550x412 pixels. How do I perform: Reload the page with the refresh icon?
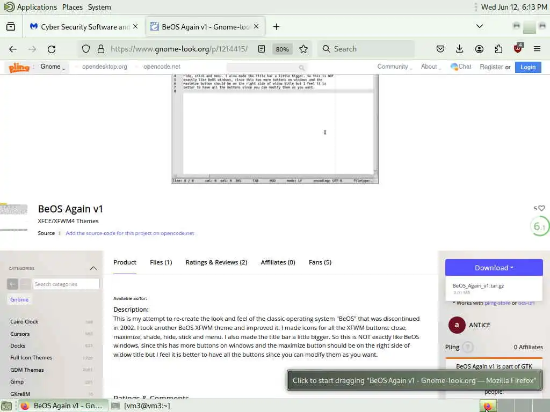click(52, 49)
